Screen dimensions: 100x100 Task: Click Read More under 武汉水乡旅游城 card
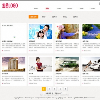[7, 51]
